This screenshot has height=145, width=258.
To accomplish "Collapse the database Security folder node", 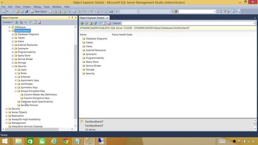I will point(12,66).
